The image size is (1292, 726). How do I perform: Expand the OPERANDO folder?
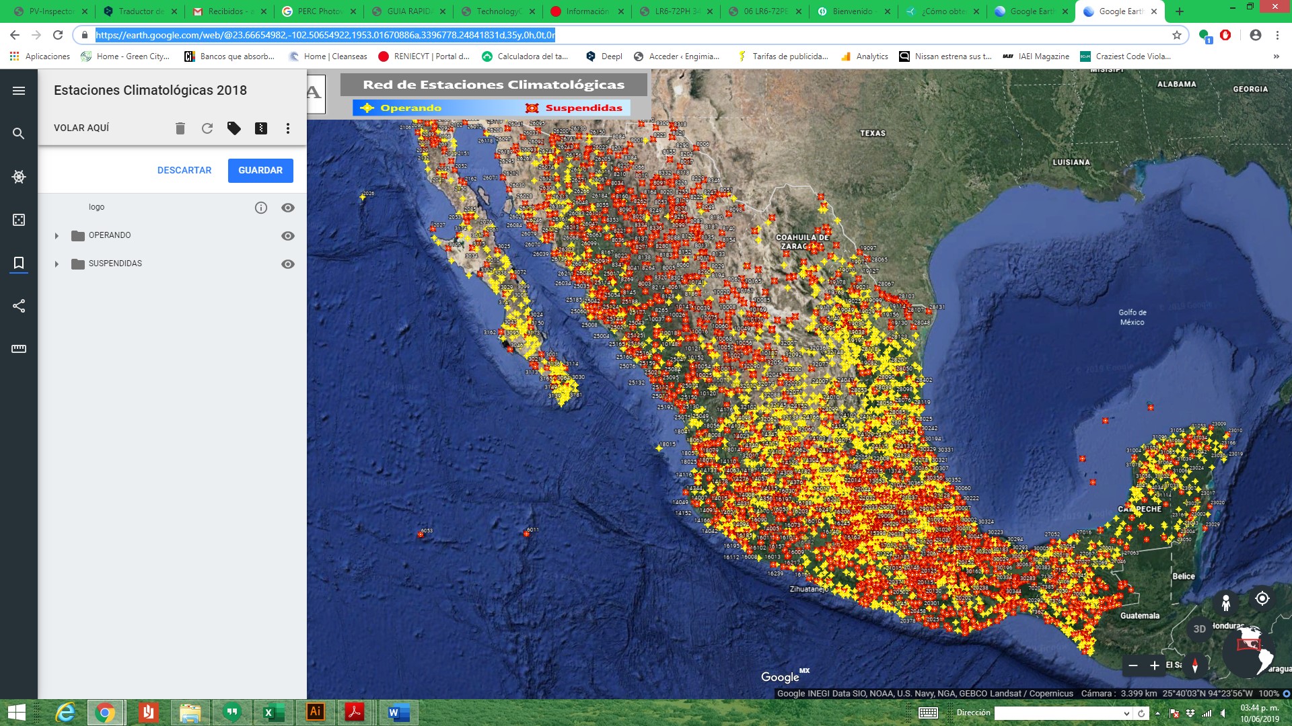click(x=57, y=236)
